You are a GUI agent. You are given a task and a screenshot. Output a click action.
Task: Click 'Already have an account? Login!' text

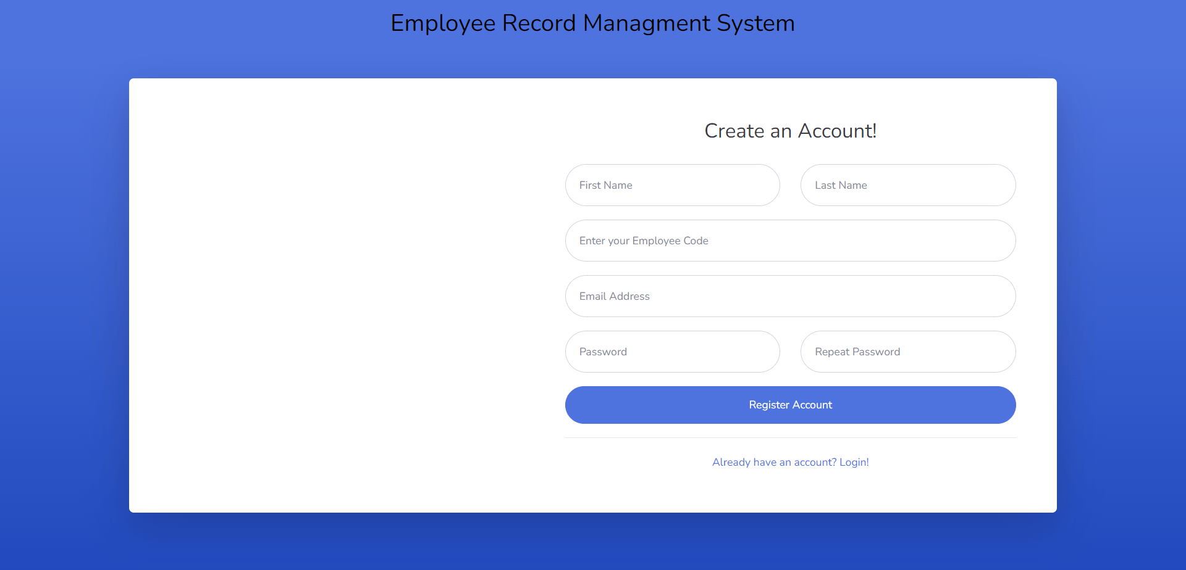790,461
